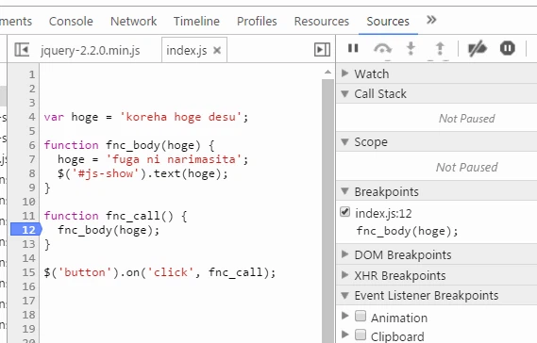Viewport: 537px width, 343px height.
Task: Click line number 6 in the gutter
Action: [x=31, y=145]
